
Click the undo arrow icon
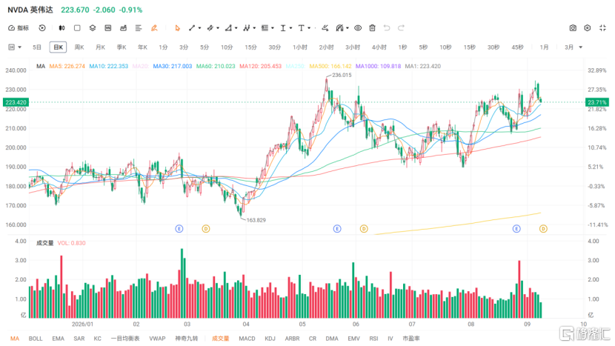(x=387, y=28)
